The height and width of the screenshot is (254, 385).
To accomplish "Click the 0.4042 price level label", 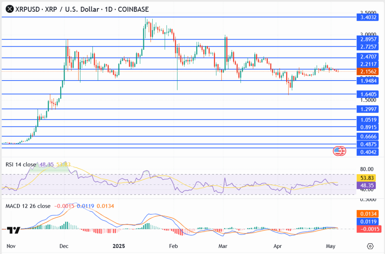I will pyautogui.click(x=368, y=152).
